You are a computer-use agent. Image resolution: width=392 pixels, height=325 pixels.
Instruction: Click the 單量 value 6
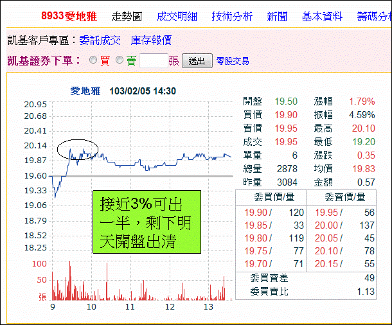pos(295,155)
